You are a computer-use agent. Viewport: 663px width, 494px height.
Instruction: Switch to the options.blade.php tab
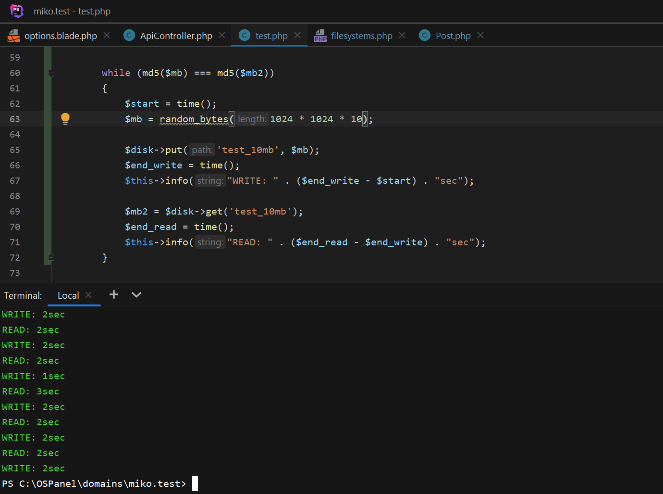pyautogui.click(x=61, y=36)
